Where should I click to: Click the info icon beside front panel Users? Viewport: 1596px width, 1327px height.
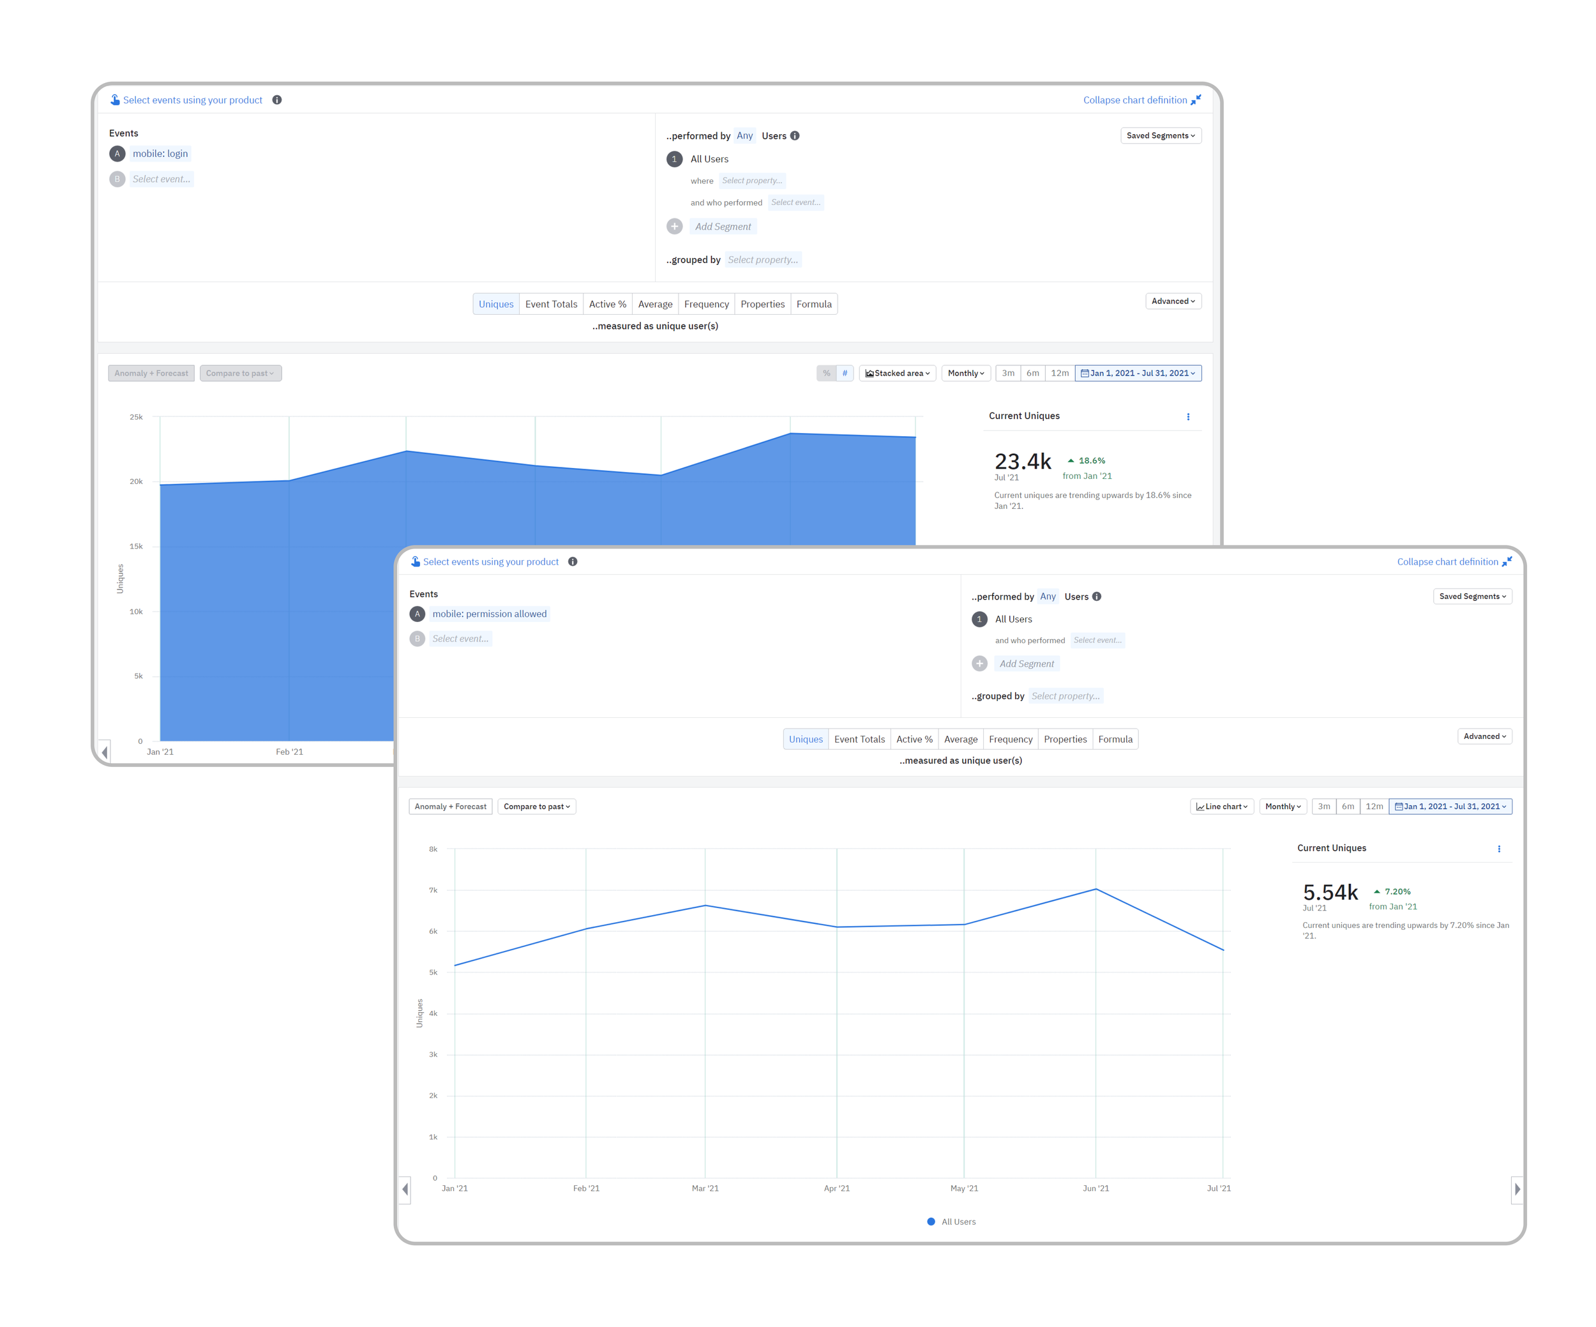[x=1097, y=596]
